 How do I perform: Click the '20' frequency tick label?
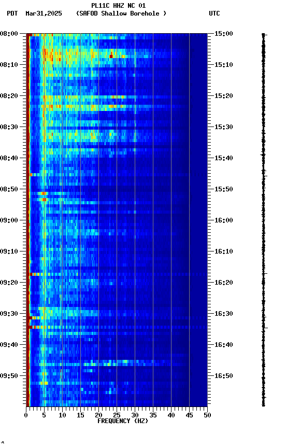(98, 415)
